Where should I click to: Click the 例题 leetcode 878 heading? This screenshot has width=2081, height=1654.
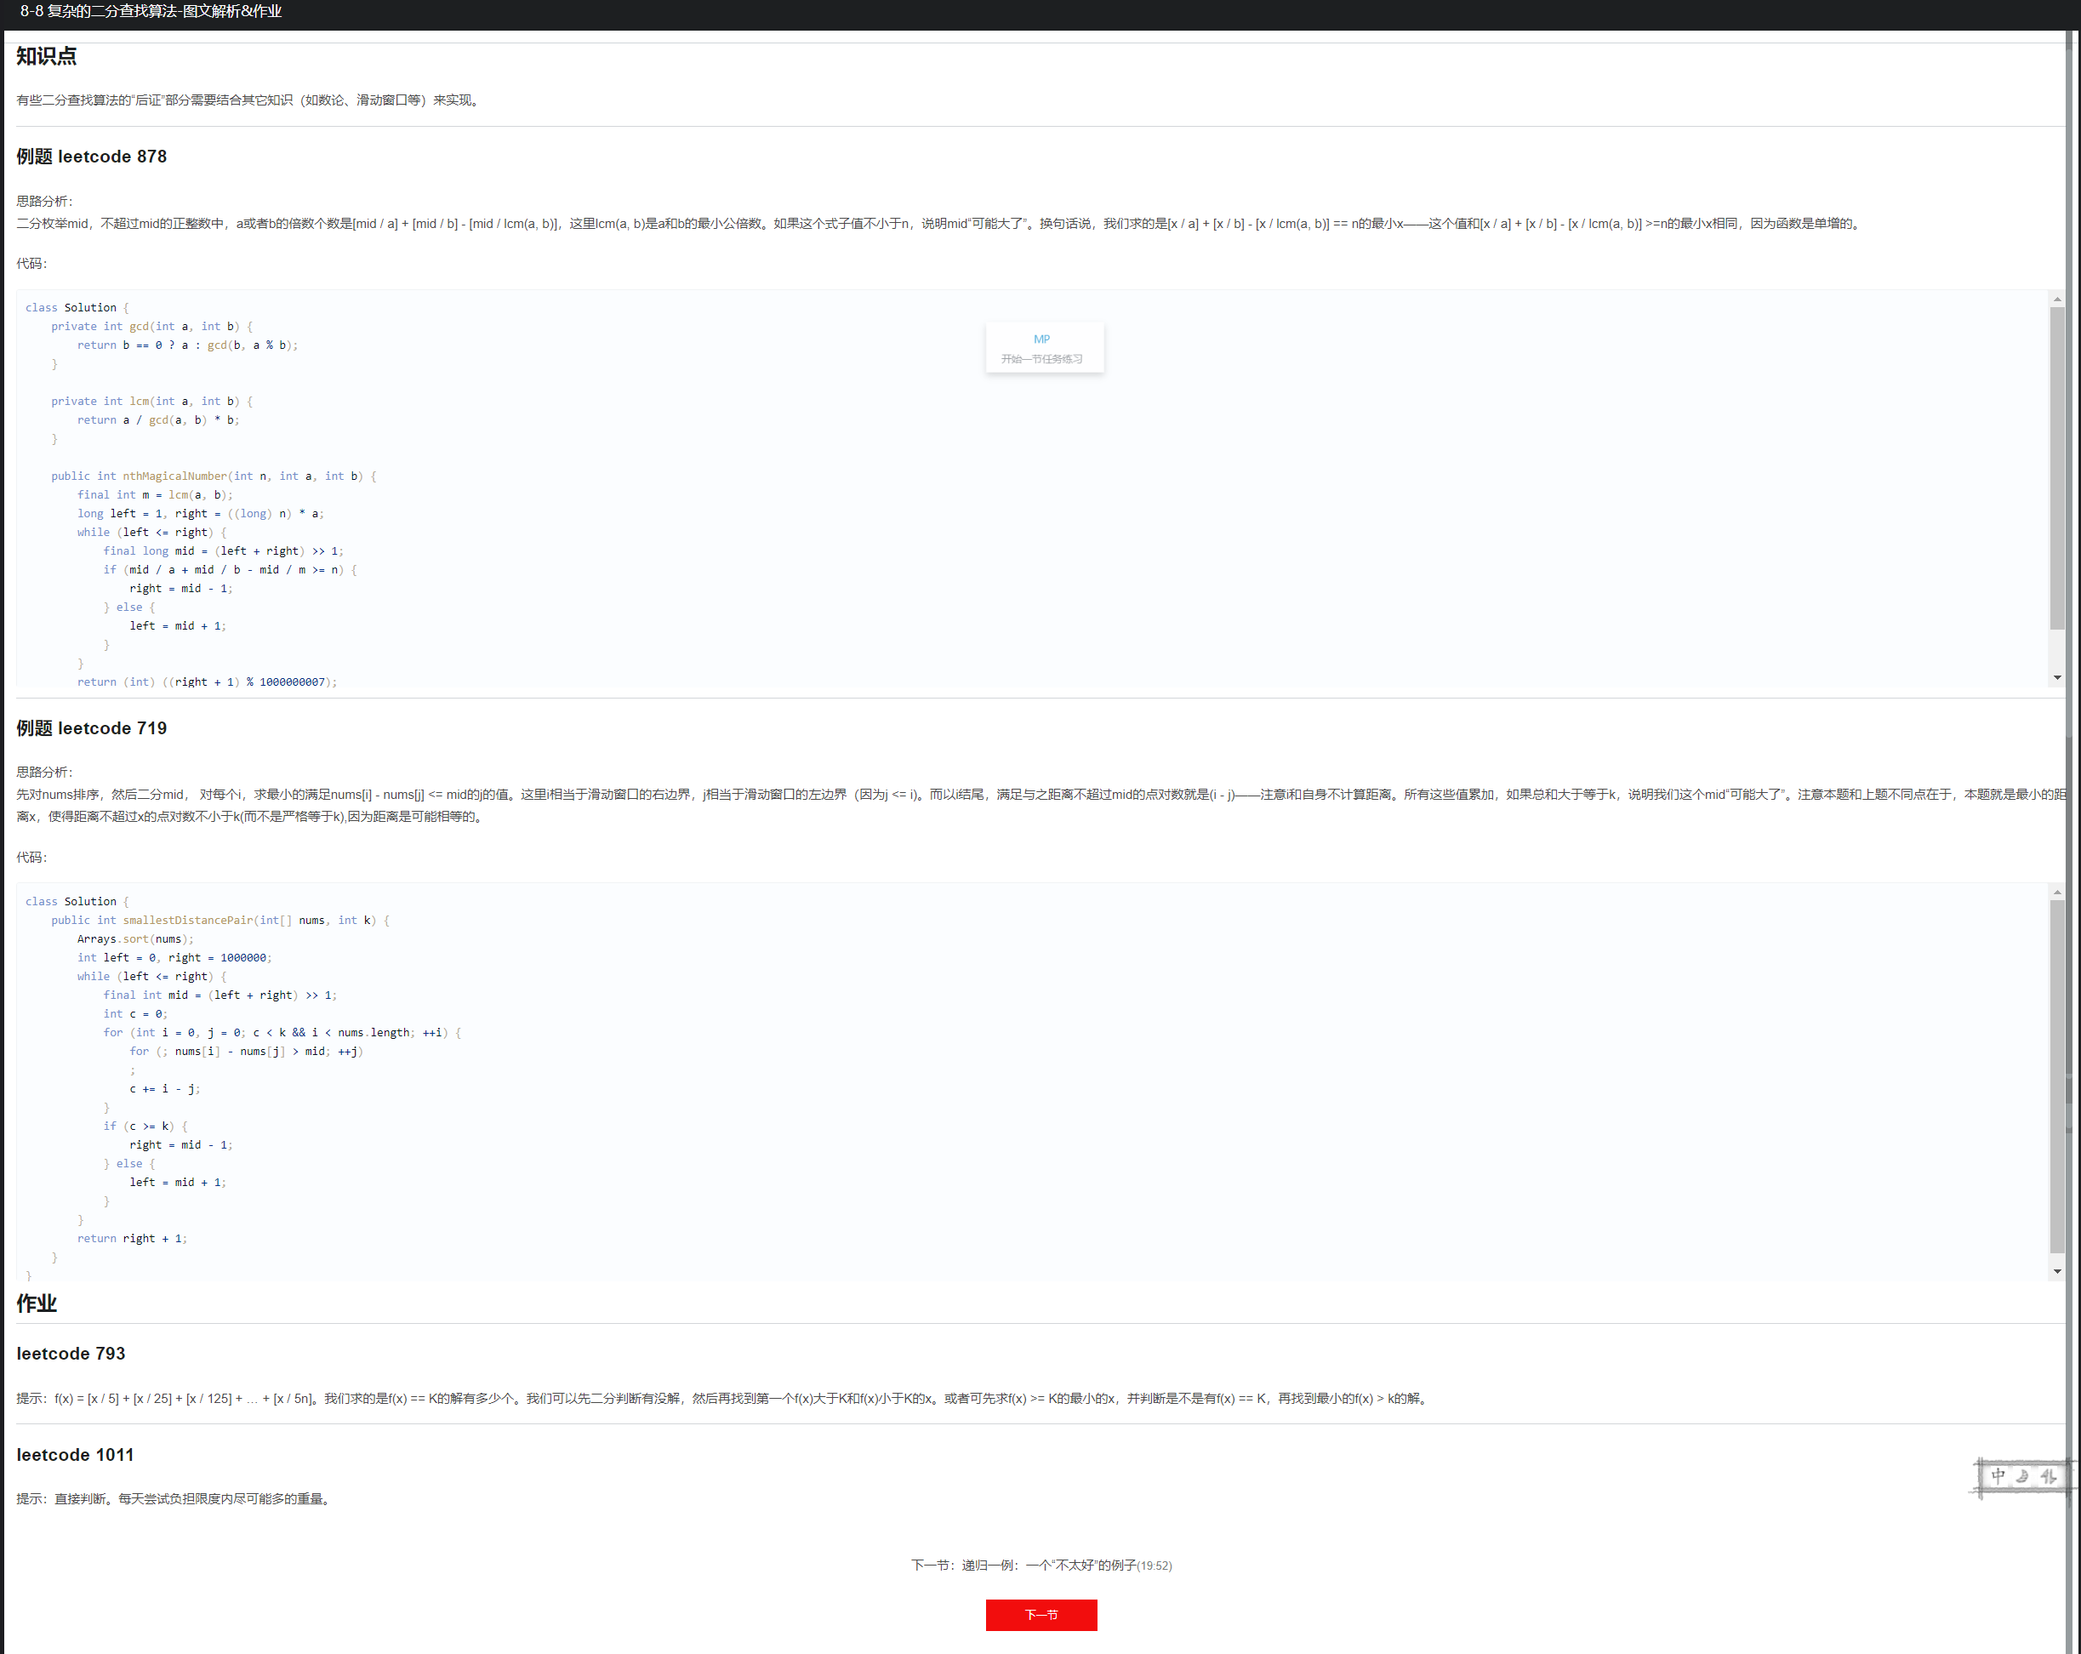[x=92, y=157]
